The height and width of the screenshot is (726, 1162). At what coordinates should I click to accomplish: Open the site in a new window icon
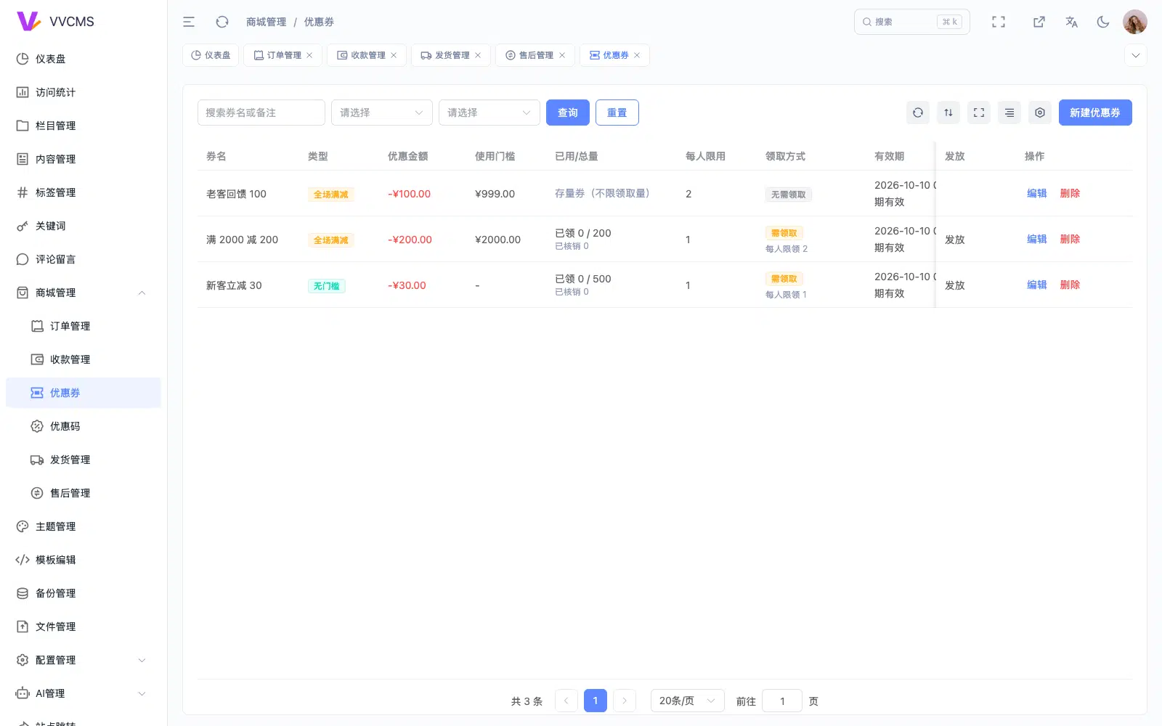coord(1039,22)
